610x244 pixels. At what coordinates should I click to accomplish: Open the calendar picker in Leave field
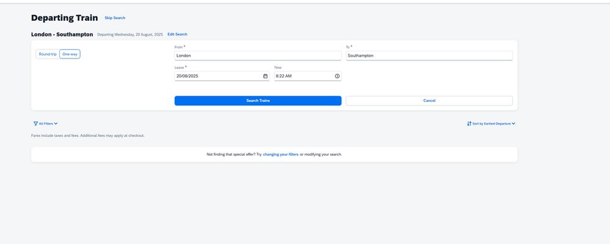click(266, 76)
